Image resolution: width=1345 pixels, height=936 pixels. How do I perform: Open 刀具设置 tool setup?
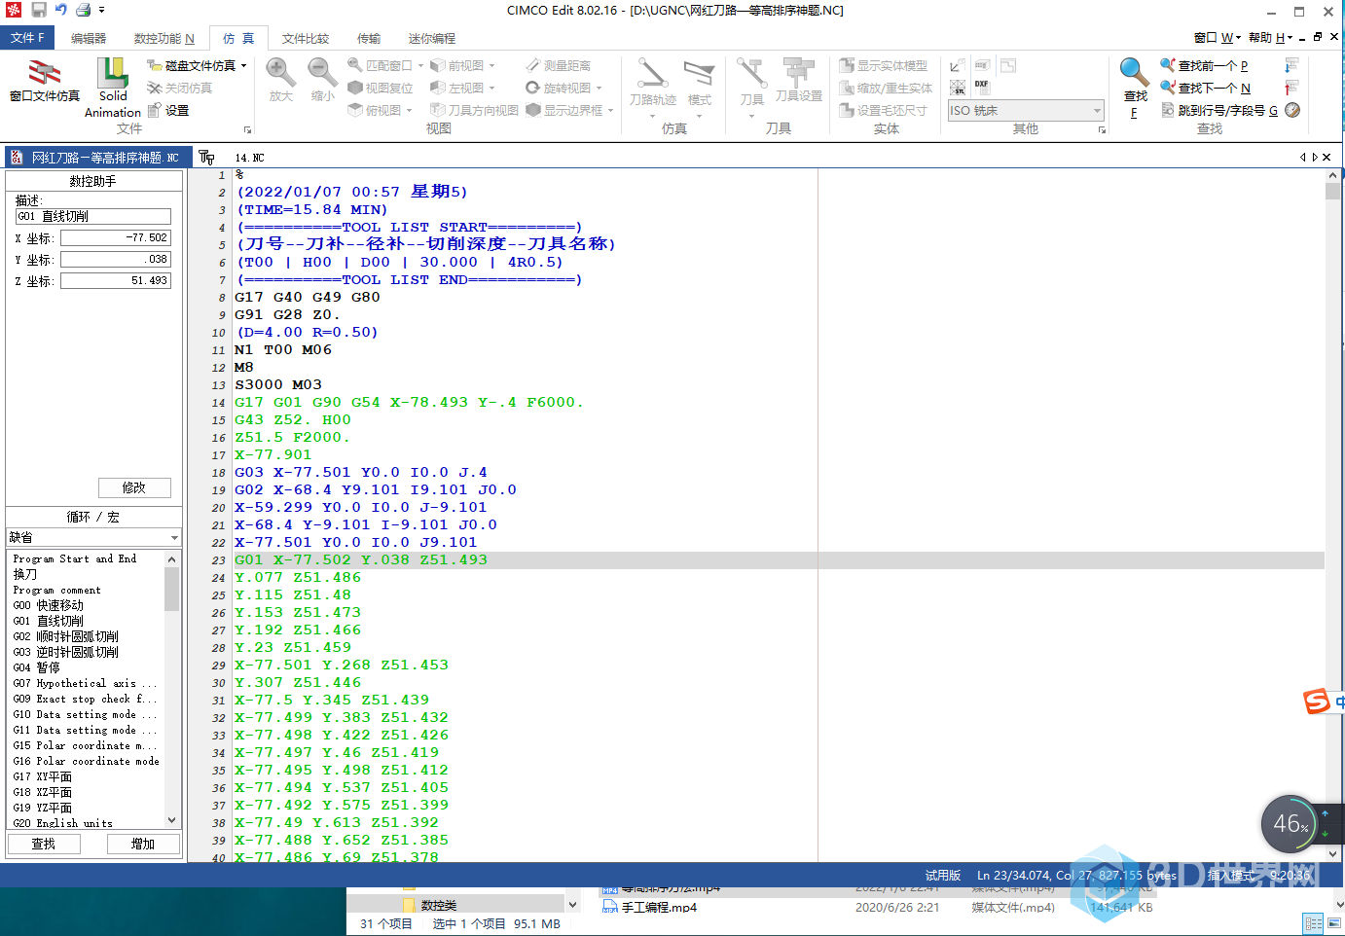[799, 80]
